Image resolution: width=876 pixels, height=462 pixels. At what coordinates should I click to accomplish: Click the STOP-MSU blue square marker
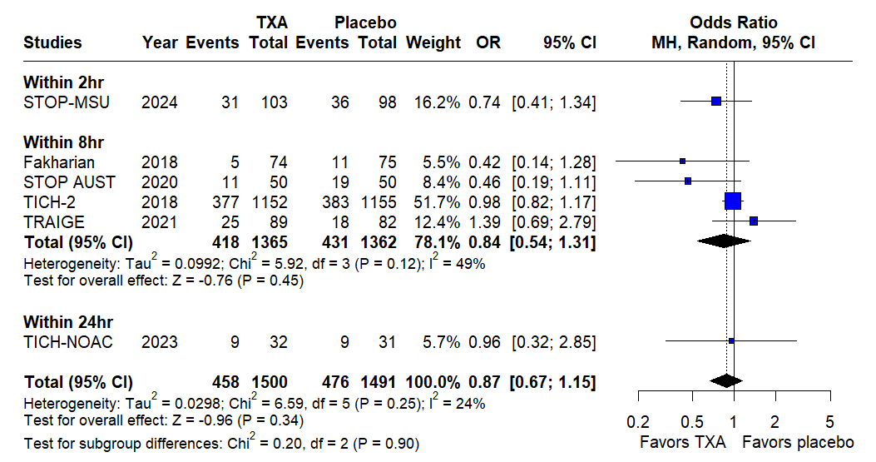click(x=716, y=102)
